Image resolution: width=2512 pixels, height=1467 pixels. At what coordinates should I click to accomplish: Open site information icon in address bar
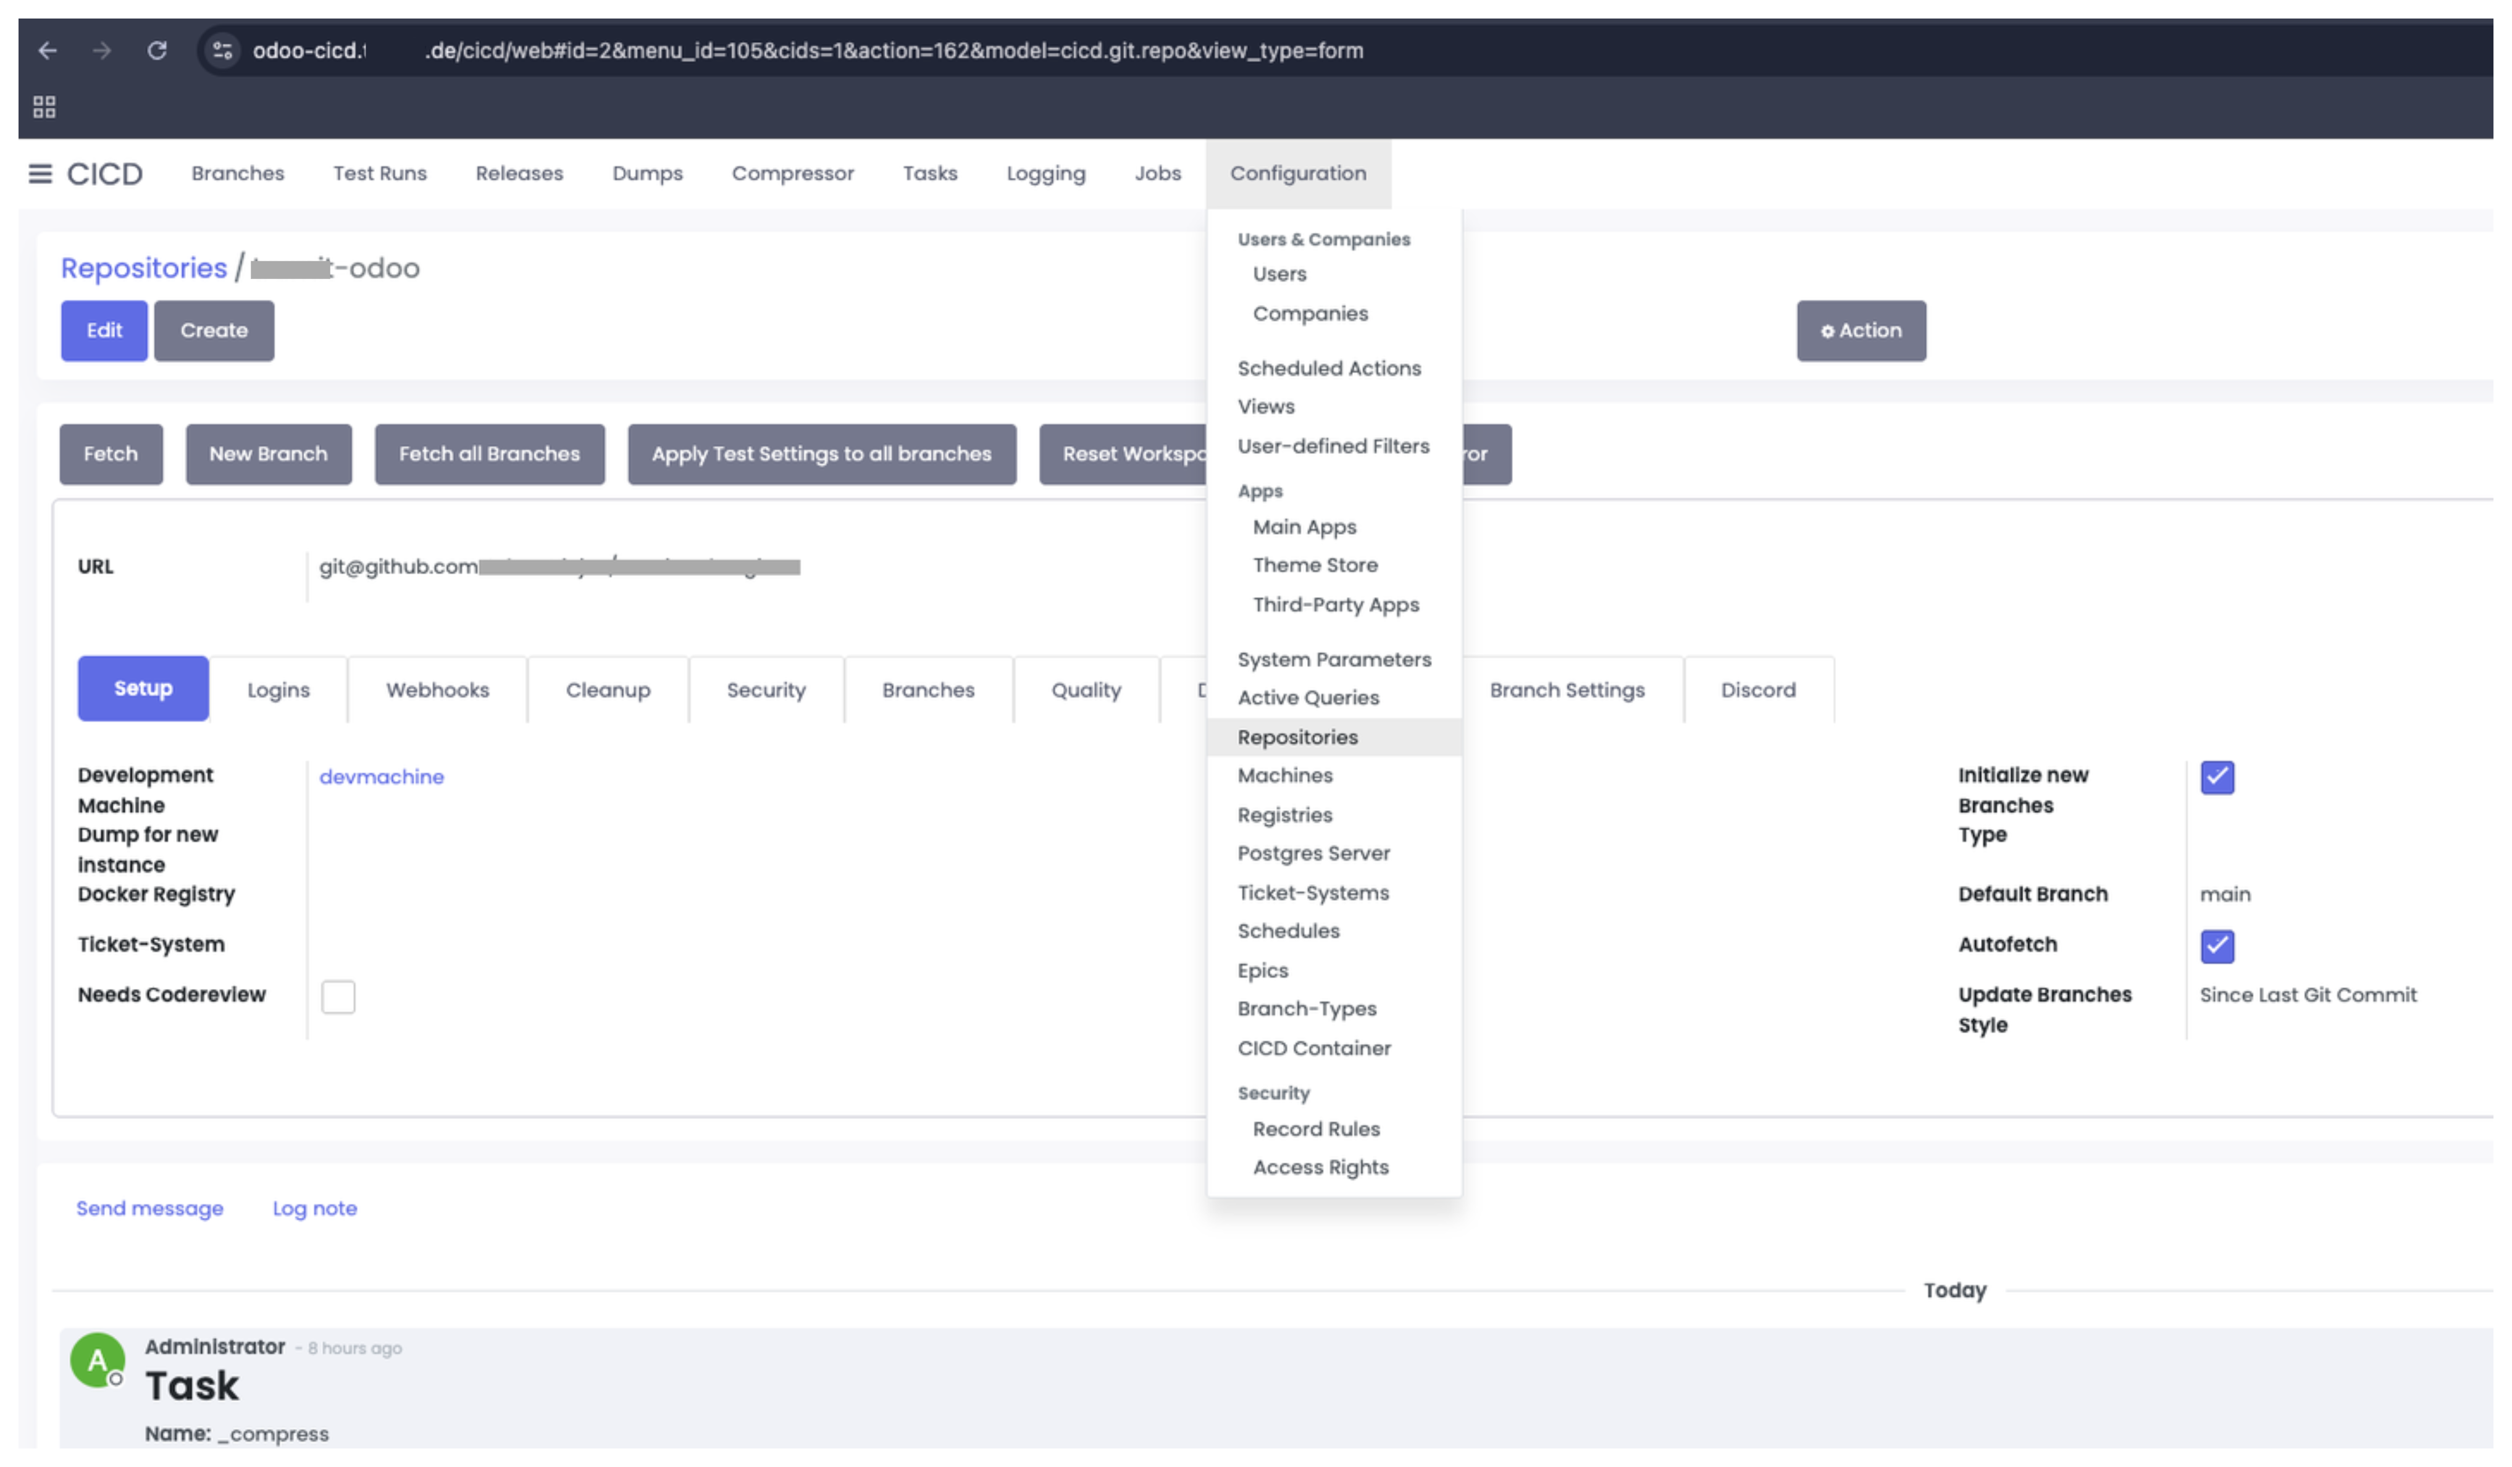(224, 50)
